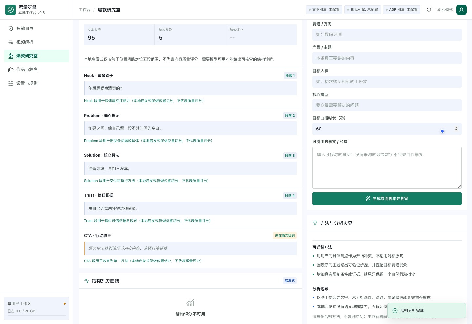The height and width of the screenshot is (324, 472).
Task: Click the 启发式 badge on 结构抓力曲线
Action: point(290,281)
